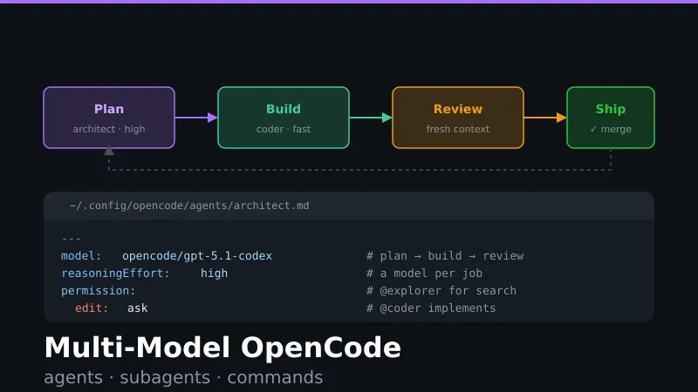The height and width of the screenshot is (392, 698).
Task: Click the value 'high' in code
Action: coord(214,274)
